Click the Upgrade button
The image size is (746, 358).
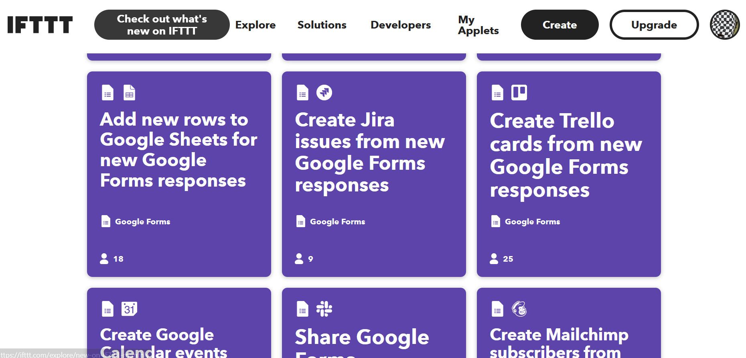click(654, 25)
